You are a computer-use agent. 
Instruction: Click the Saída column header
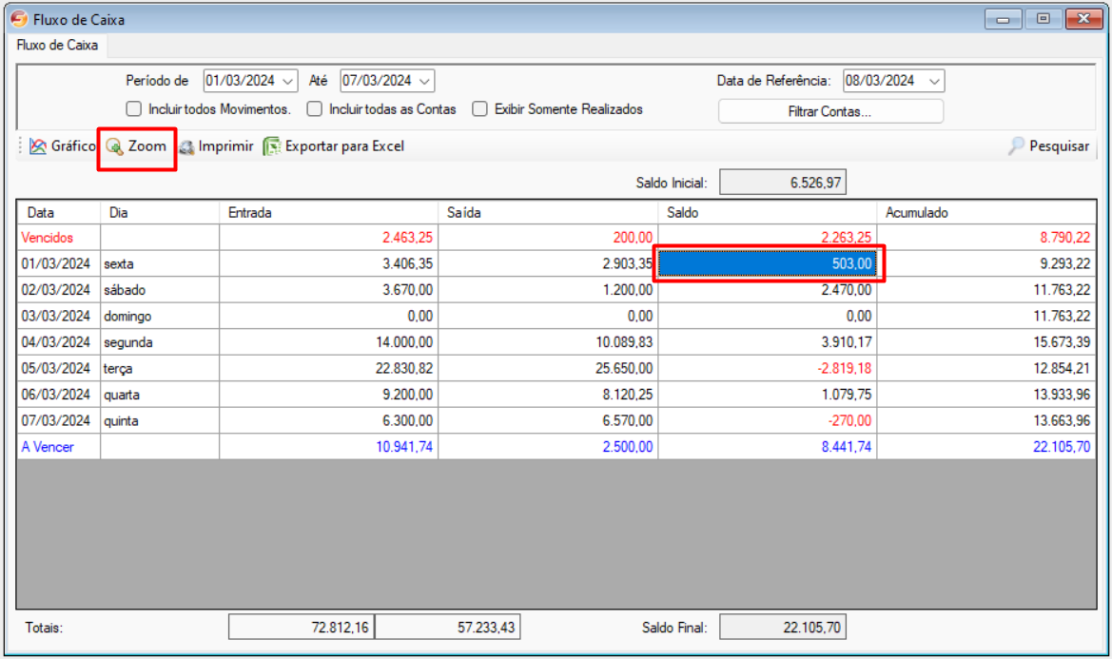(x=548, y=213)
